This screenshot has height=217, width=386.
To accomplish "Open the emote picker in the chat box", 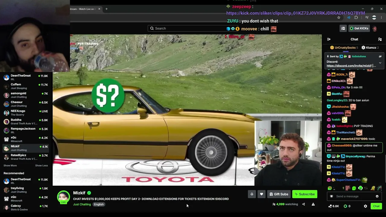I will pyautogui.click(x=377, y=196).
